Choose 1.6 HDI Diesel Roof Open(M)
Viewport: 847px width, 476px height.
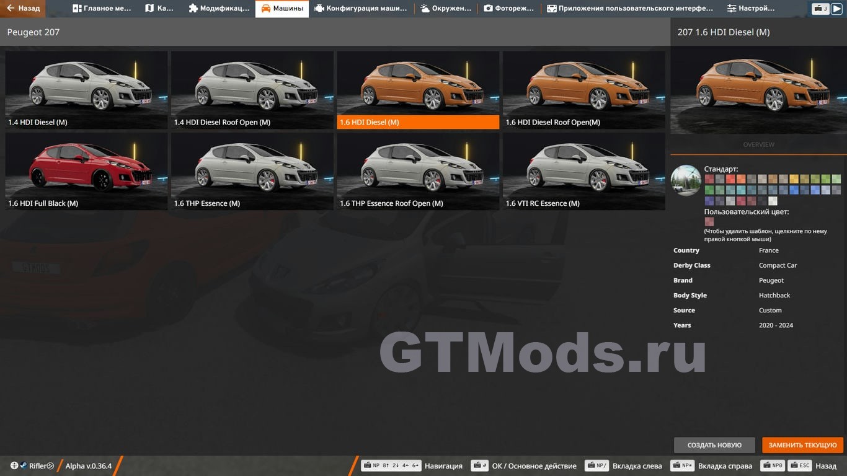pyautogui.click(x=584, y=90)
